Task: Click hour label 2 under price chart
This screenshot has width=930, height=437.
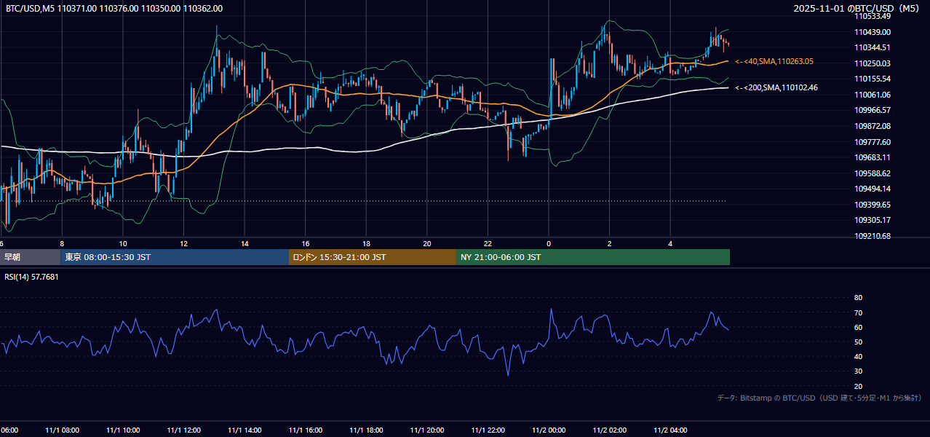Action: point(610,243)
